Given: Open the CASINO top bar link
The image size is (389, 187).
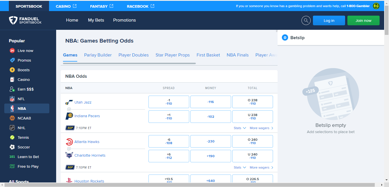Looking at the screenshot, I should [x=66, y=6].
